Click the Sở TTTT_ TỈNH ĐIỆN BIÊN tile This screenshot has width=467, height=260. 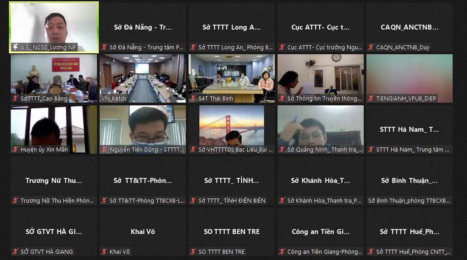(x=232, y=181)
